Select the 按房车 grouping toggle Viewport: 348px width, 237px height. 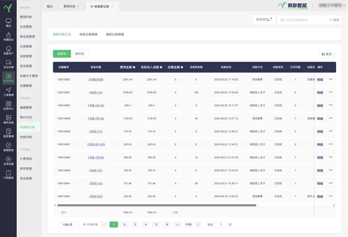(62, 54)
